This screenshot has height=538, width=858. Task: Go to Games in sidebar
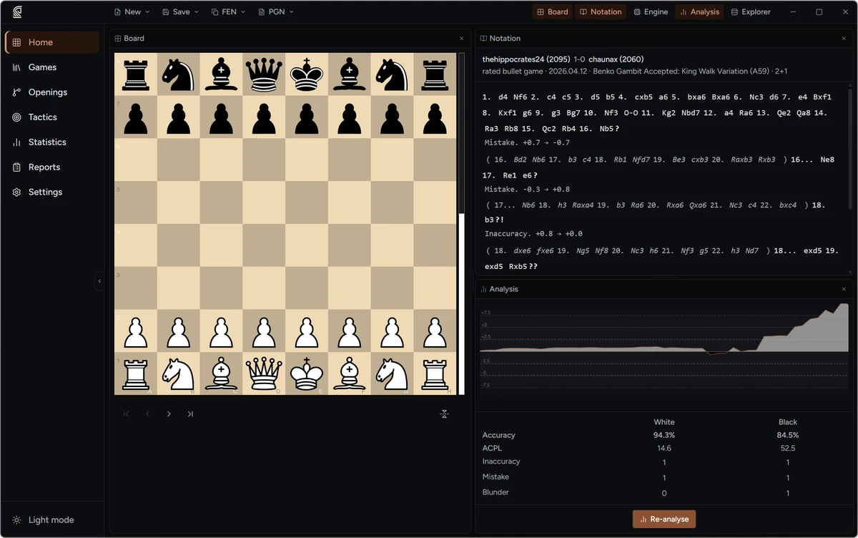point(52,67)
